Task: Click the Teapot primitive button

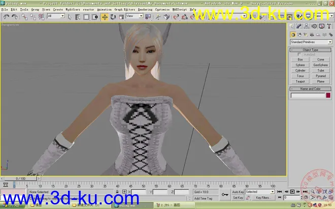Action: pos(300,81)
